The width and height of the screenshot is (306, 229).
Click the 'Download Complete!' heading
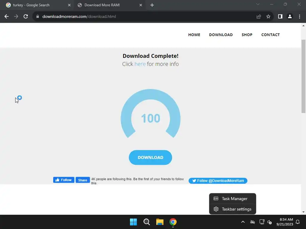click(151, 56)
